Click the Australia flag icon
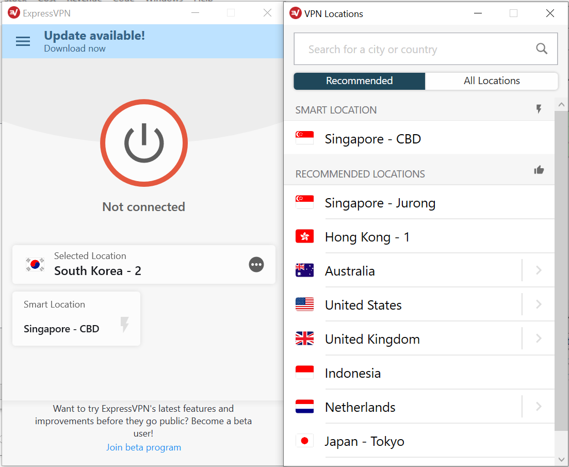The height and width of the screenshot is (467, 569). 304,270
